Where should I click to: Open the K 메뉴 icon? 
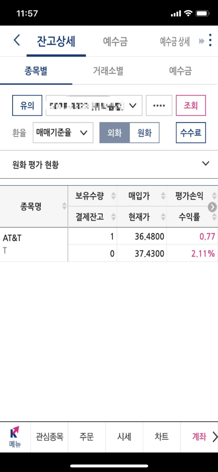(15, 437)
